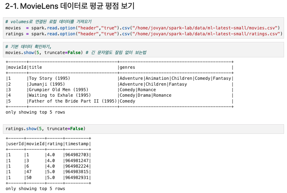
Task: Click movieId value 50 in ratings table
Action: click(29, 178)
